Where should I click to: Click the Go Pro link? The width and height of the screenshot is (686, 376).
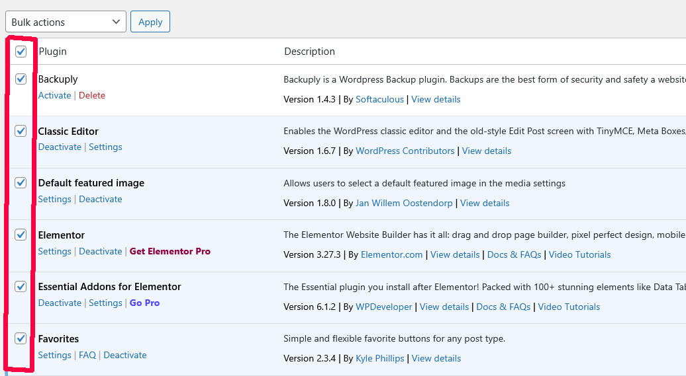[x=145, y=303]
